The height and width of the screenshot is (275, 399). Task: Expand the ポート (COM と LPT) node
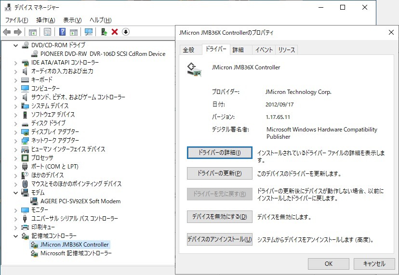[16, 167]
